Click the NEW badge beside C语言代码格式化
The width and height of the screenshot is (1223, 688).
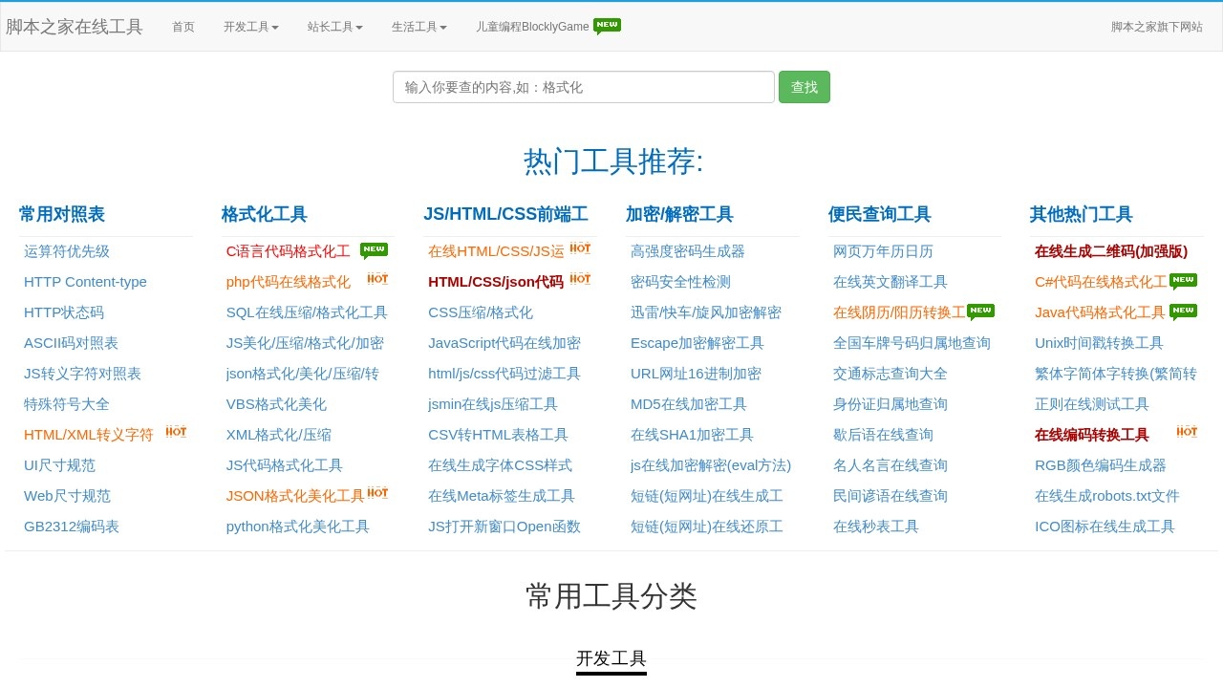click(374, 249)
